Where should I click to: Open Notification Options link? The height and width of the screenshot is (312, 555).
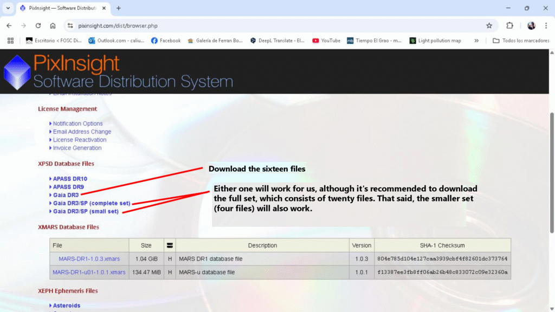point(78,123)
